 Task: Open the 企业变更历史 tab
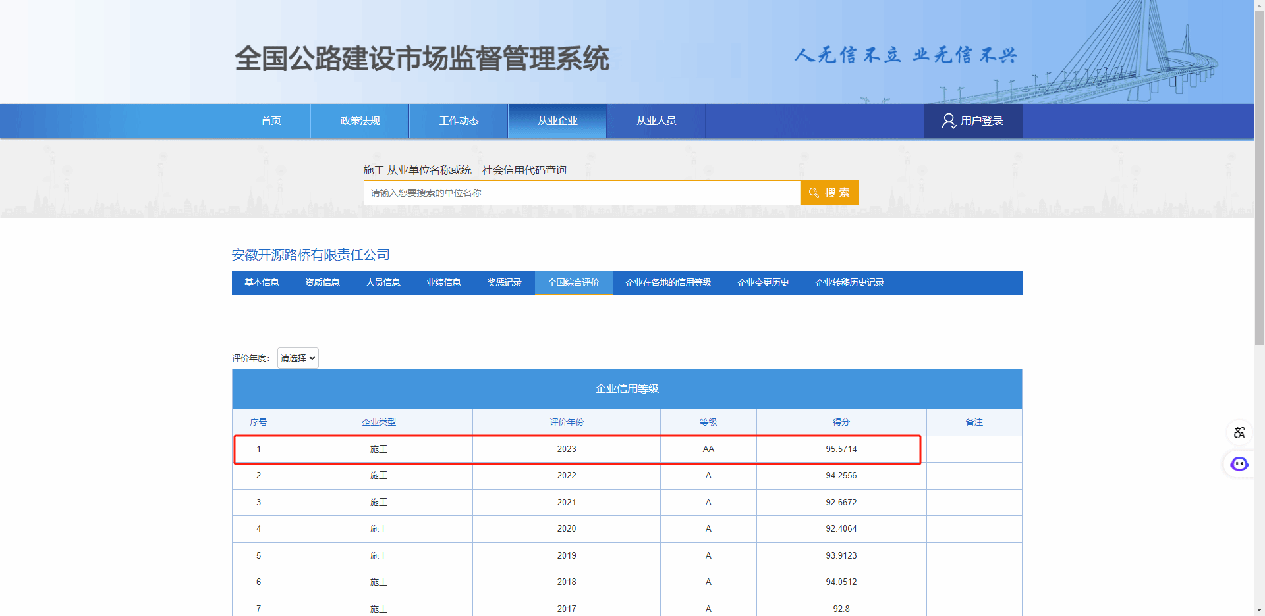tap(763, 283)
